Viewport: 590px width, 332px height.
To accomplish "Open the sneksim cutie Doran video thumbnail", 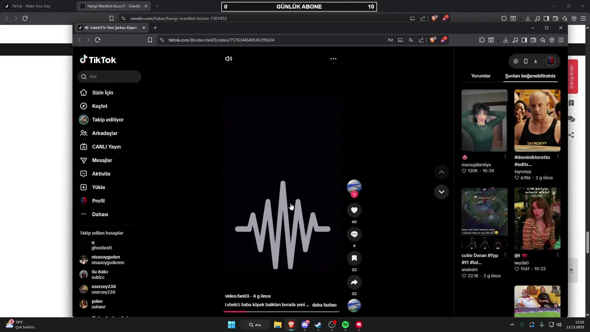I will pyautogui.click(x=484, y=219).
